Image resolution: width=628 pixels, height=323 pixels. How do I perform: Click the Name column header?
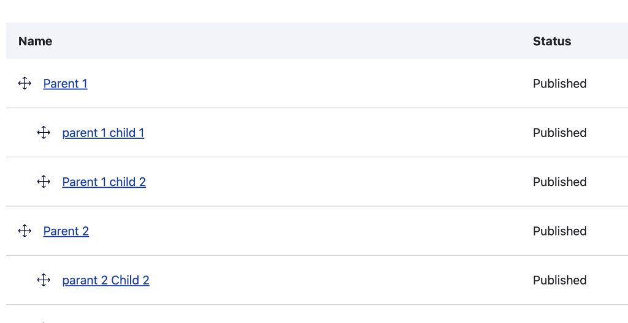click(35, 41)
